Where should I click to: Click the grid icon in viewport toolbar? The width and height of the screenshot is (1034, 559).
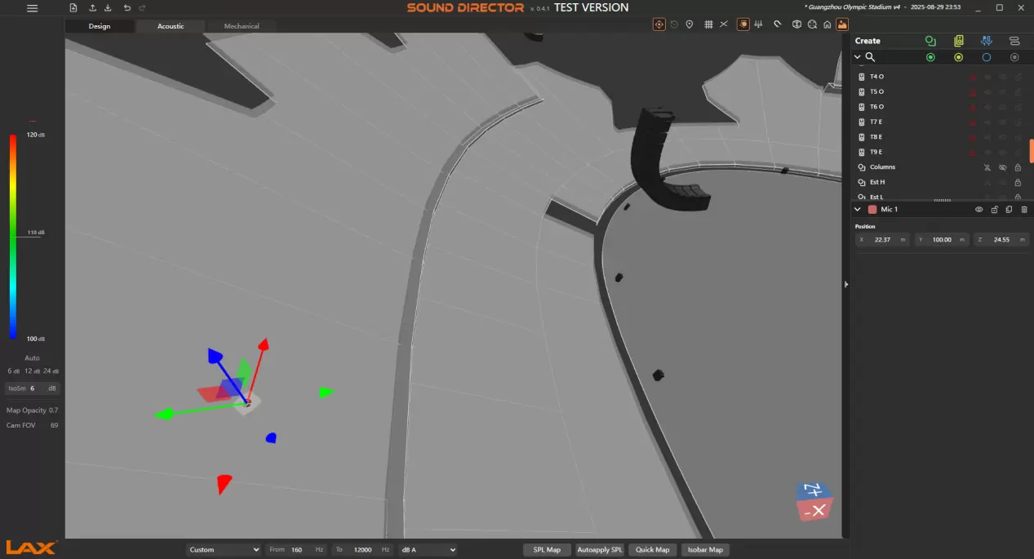708,24
